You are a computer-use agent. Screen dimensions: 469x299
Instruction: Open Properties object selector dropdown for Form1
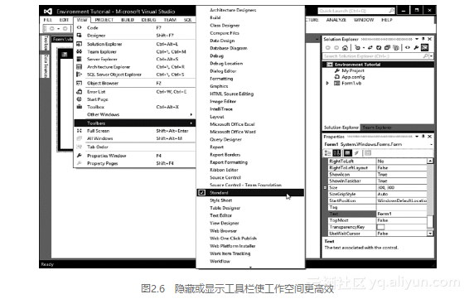432,144
